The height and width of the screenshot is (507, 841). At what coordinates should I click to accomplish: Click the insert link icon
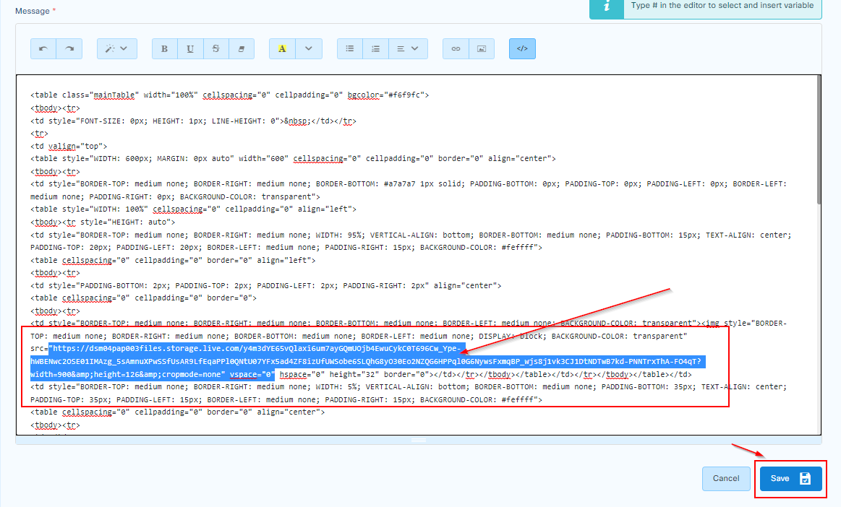[456, 48]
